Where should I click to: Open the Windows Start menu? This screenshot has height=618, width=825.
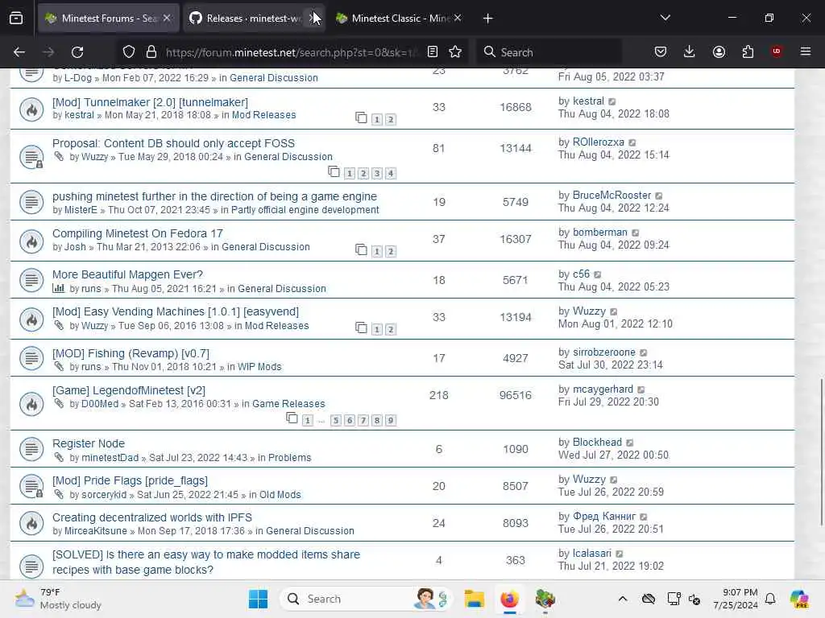[x=258, y=599]
